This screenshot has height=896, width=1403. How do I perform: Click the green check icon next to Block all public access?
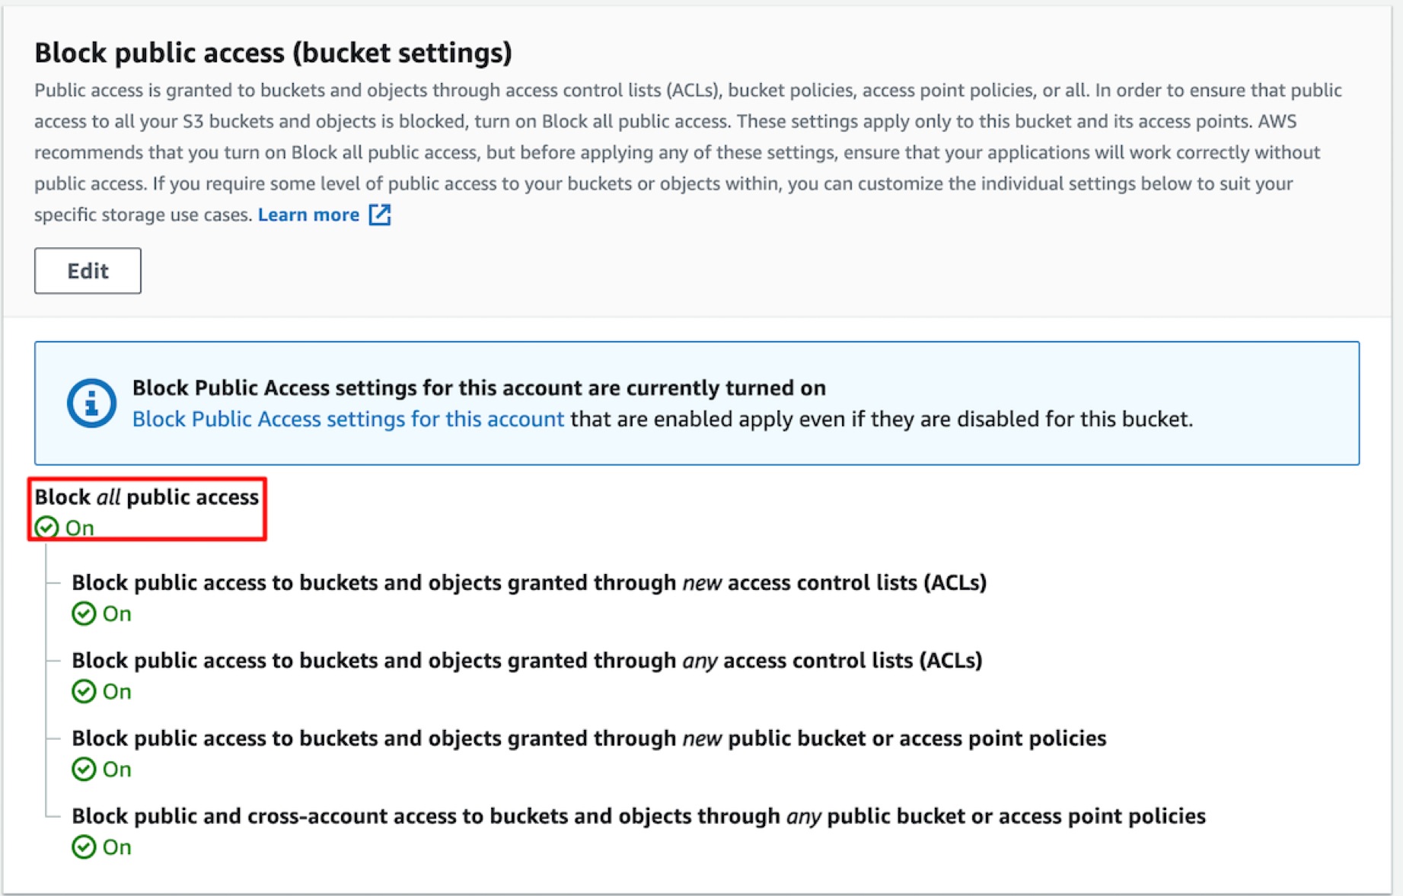coord(46,527)
